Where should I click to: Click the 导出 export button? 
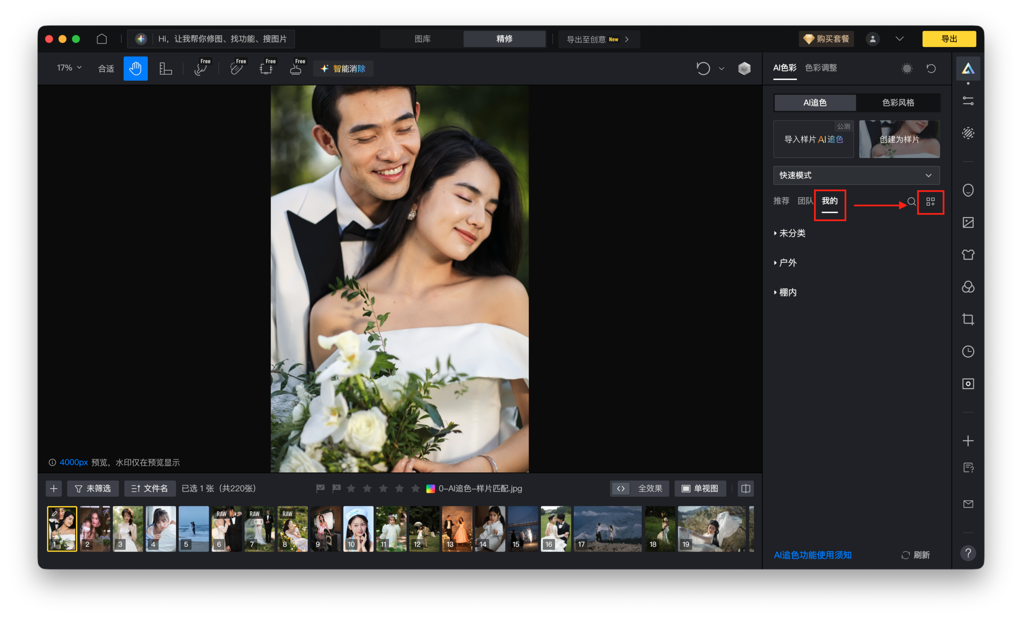pyautogui.click(x=949, y=39)
